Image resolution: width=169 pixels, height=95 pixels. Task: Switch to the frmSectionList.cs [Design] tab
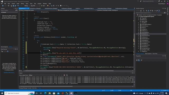[51, 8]
